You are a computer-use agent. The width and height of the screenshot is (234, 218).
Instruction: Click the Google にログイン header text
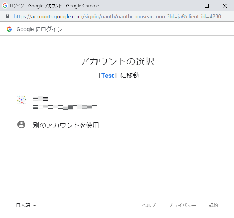pyautogui.click(x=40, y=29)
